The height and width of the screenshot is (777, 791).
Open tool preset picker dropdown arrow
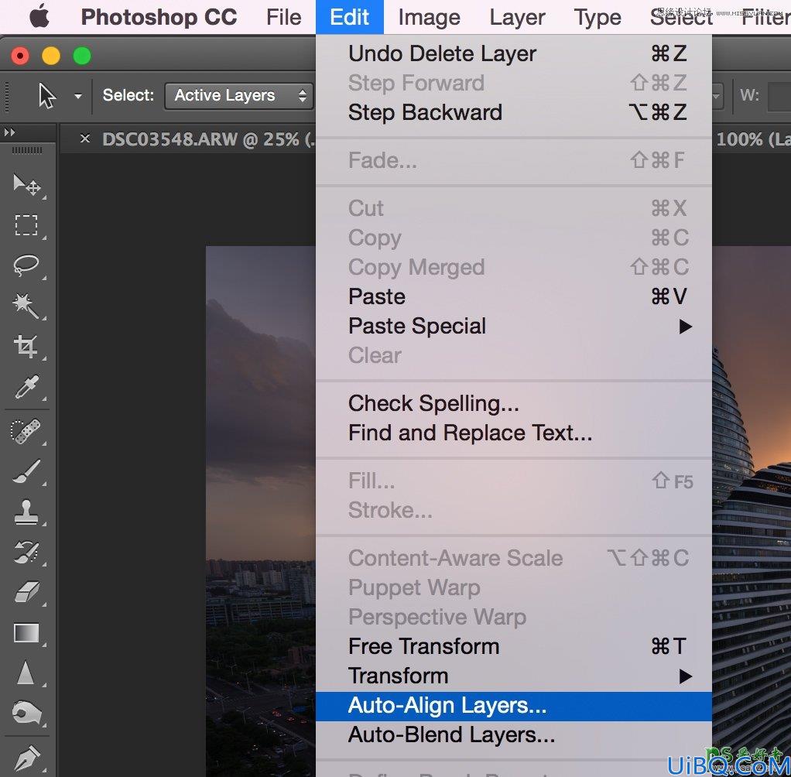[77, 96]
